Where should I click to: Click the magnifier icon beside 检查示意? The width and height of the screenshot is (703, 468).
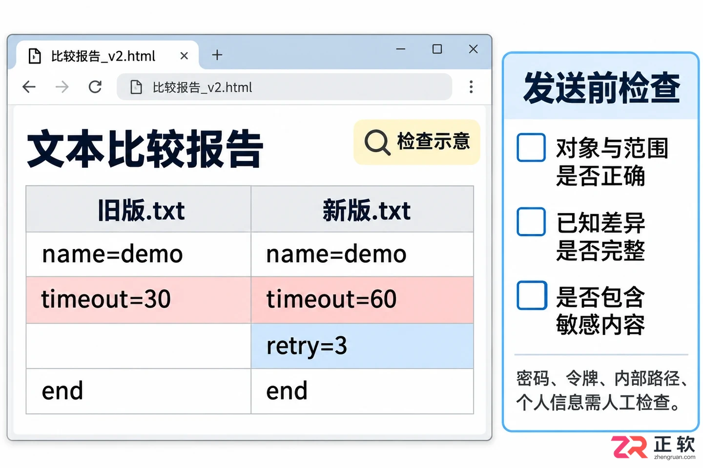(x=377, y=142)
